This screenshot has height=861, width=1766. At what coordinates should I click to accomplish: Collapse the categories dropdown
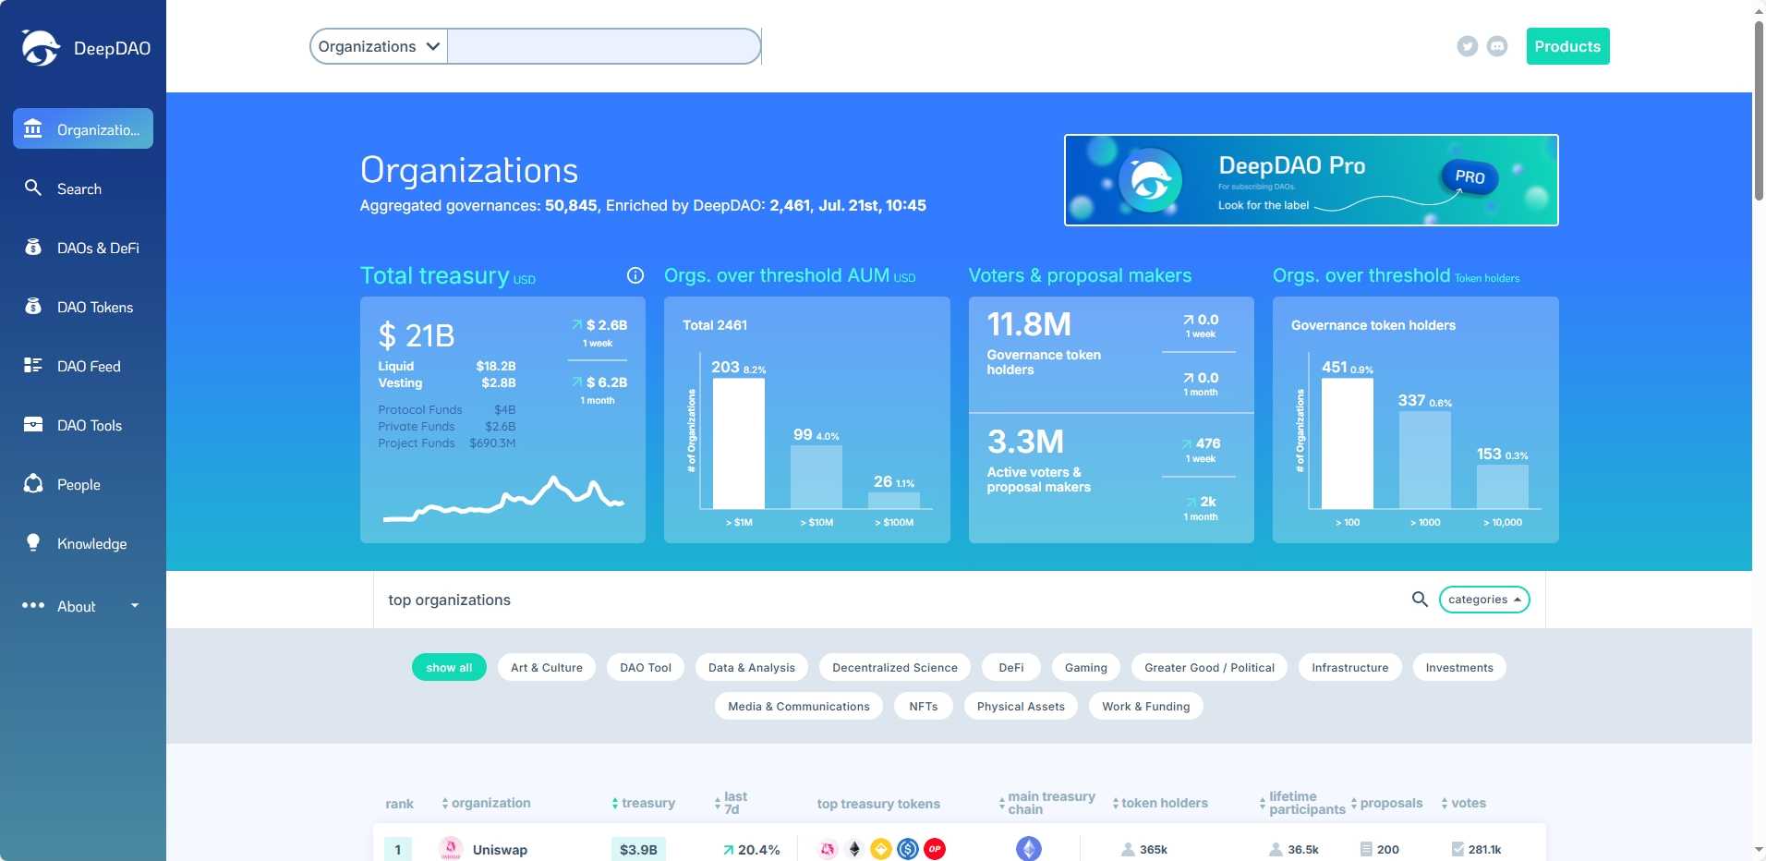click(1482, 600)
